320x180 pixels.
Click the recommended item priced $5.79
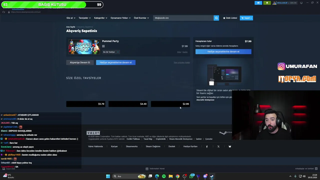[86, 104]
